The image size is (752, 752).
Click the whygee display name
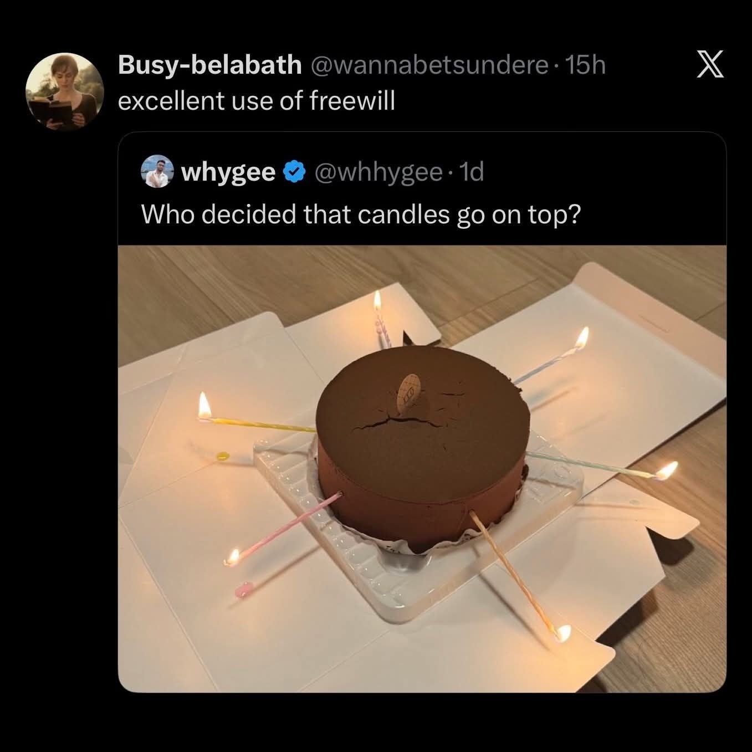point(228,172)
